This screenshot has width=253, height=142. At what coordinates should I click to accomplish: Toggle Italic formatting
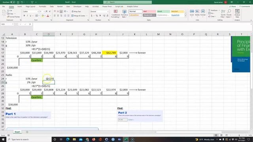[x=27, y=16]
